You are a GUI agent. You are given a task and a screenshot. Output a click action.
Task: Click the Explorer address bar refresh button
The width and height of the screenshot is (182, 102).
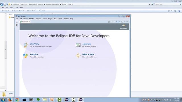(152, 5)
